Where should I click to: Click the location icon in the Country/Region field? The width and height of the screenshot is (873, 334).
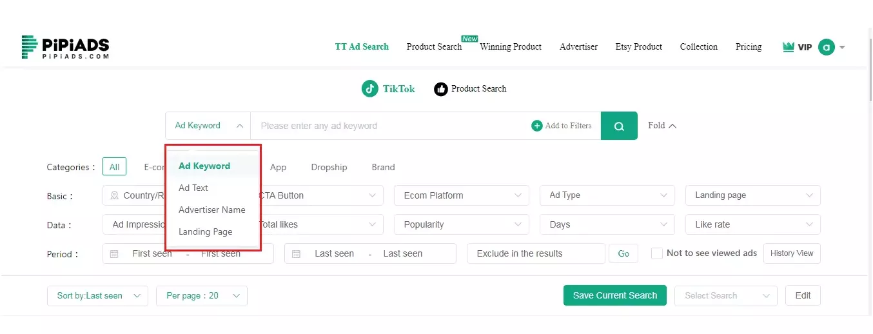click(x=114, y=195)
